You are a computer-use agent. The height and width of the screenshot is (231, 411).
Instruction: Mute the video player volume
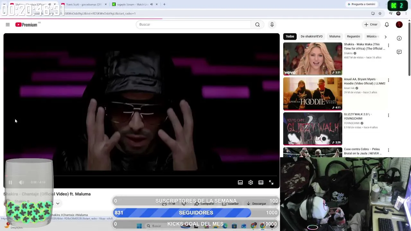(21, 183)
